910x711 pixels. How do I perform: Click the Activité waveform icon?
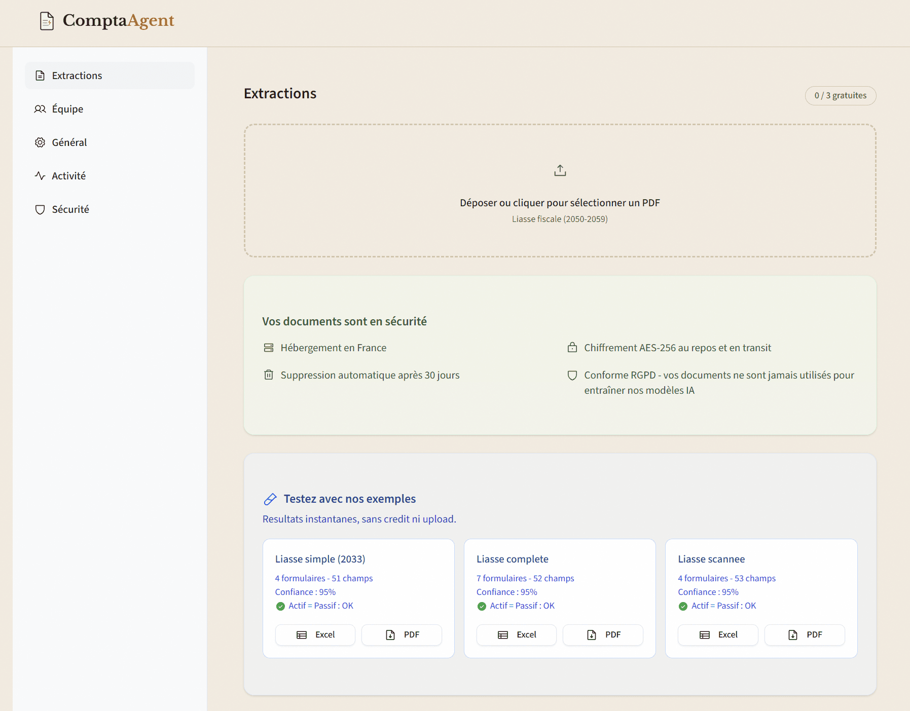[40, 175]
